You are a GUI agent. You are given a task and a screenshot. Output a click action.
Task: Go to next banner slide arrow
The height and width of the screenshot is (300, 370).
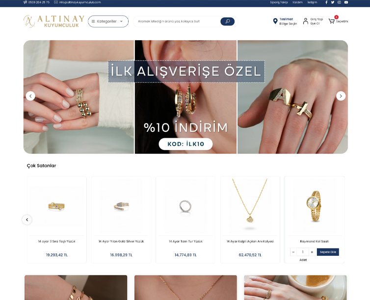pyautogui.click(x=341, y=96)
